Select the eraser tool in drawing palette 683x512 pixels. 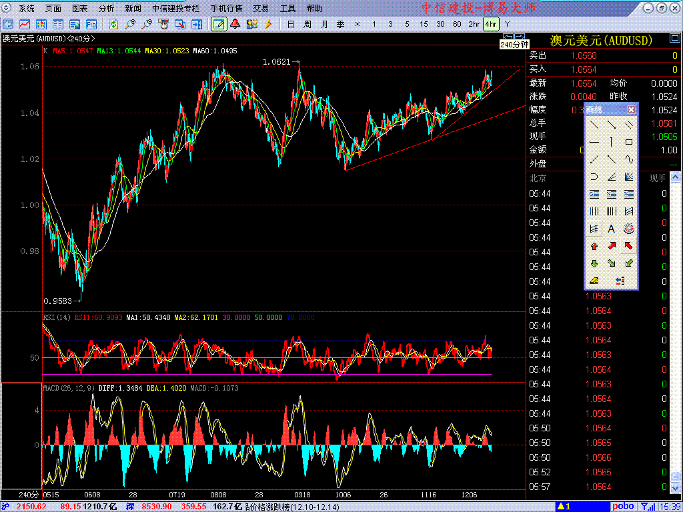(x=594, y=281)
